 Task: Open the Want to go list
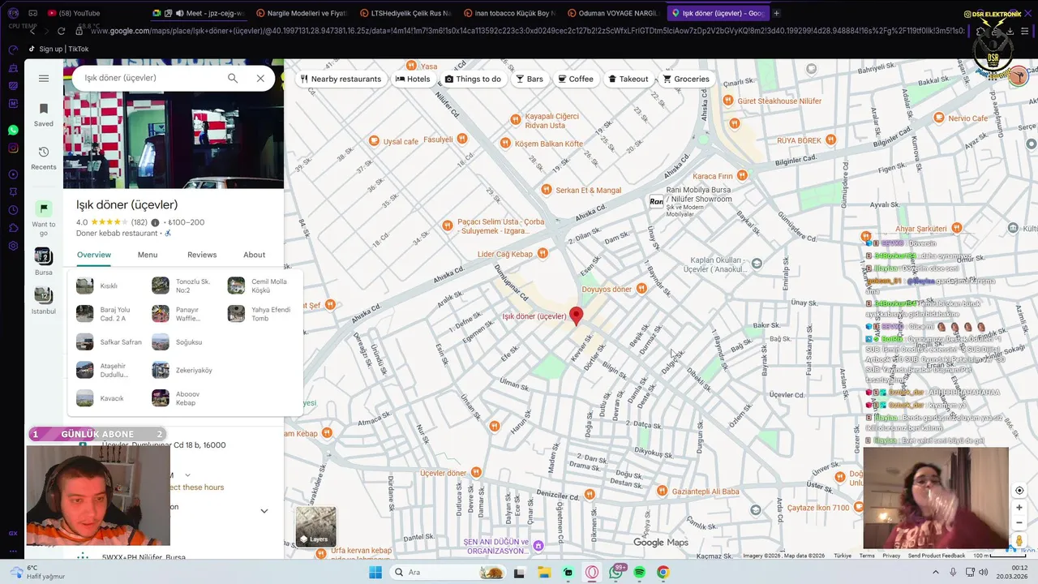tap(44, 217)
